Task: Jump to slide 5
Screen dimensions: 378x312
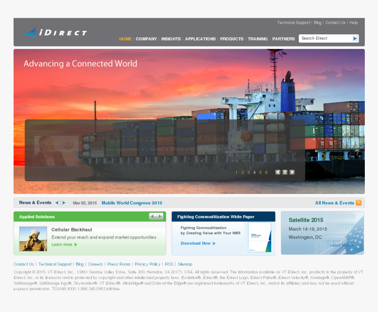Action: [x=260, y=173]
